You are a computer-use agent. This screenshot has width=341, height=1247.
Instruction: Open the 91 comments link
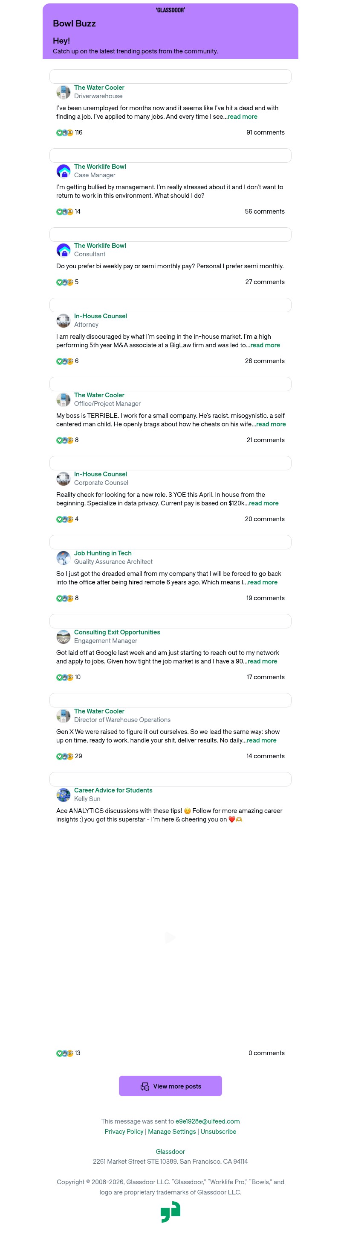click(265, 132)
